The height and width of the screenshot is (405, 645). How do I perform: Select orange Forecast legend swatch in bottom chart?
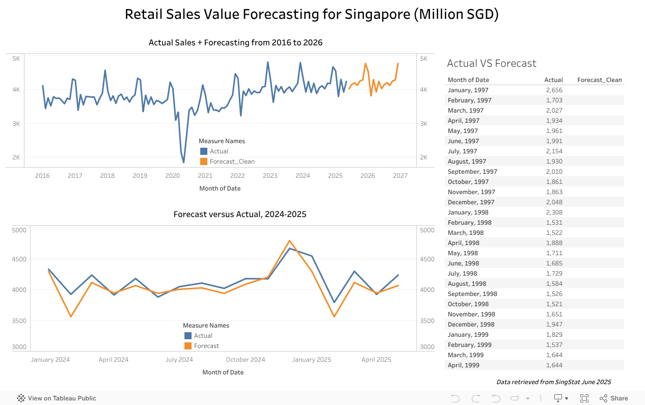[188, 346]
